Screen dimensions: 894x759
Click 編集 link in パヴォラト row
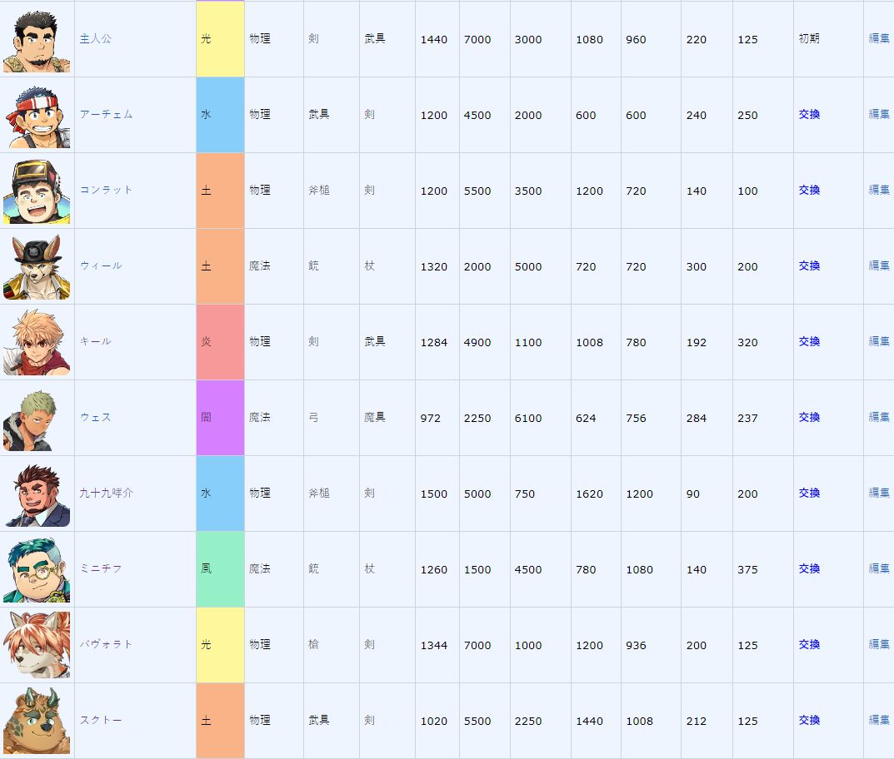coord(879,644)
